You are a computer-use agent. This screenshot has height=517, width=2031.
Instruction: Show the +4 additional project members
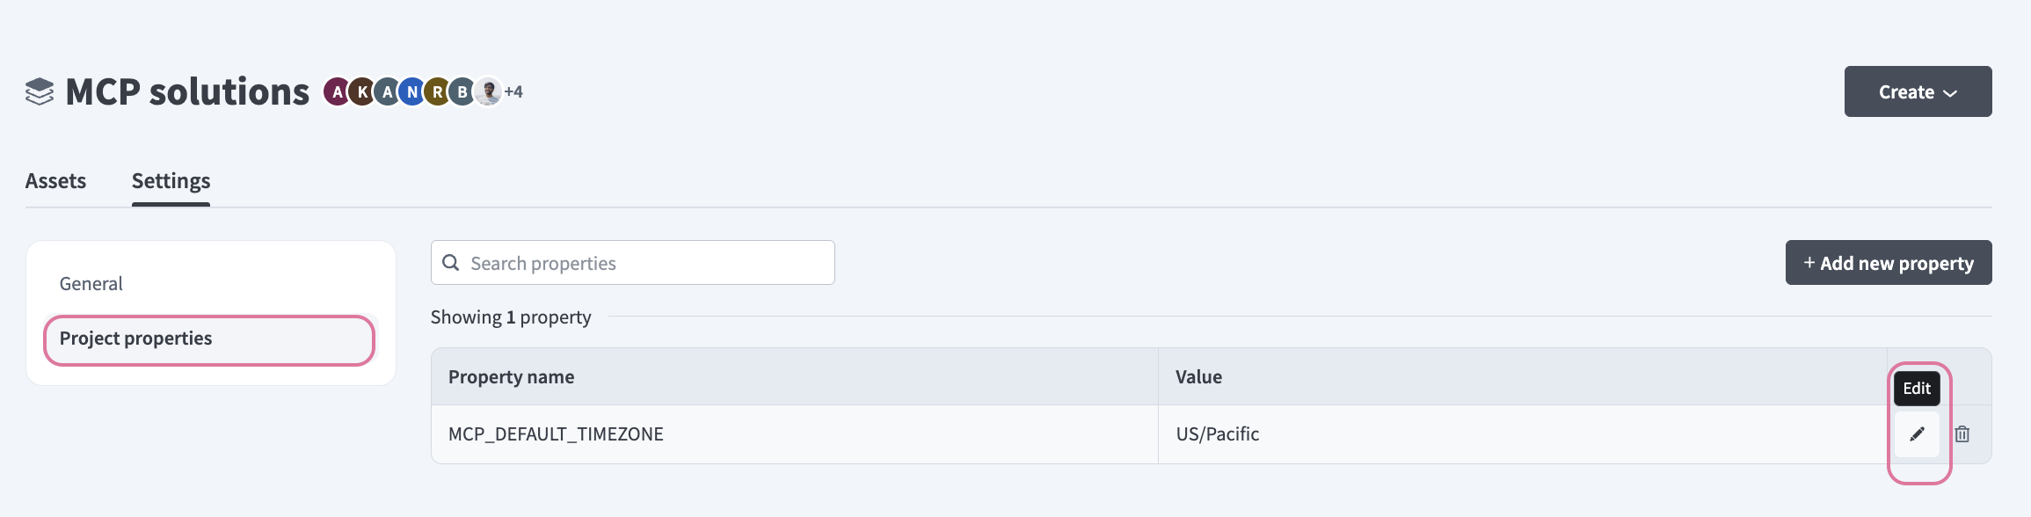coord(513,91)
